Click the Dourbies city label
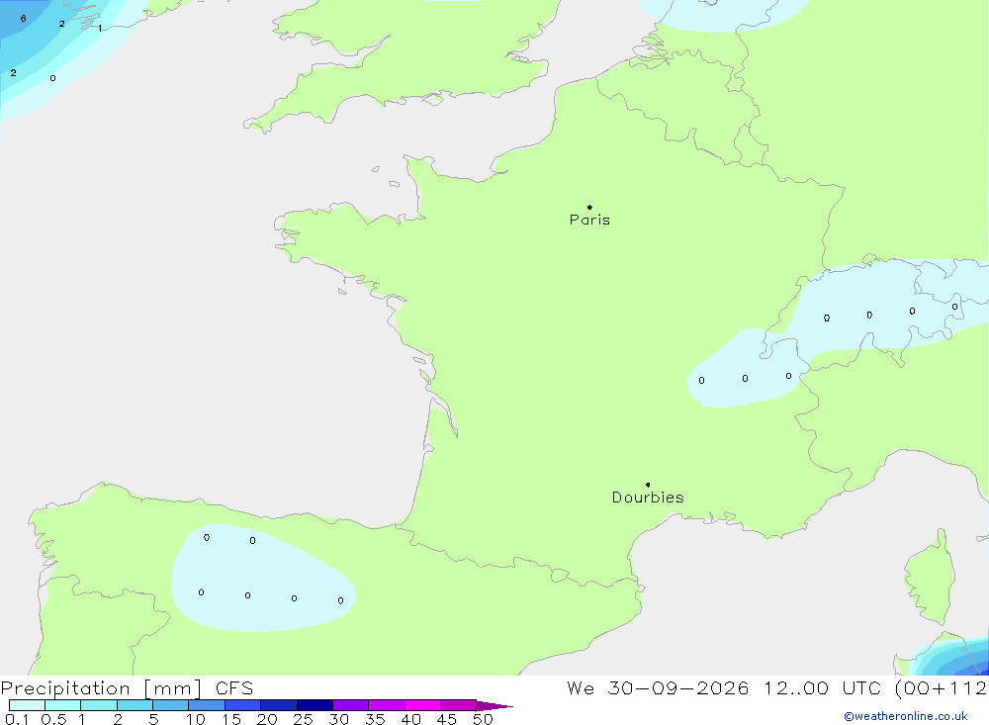 point(648,498)
